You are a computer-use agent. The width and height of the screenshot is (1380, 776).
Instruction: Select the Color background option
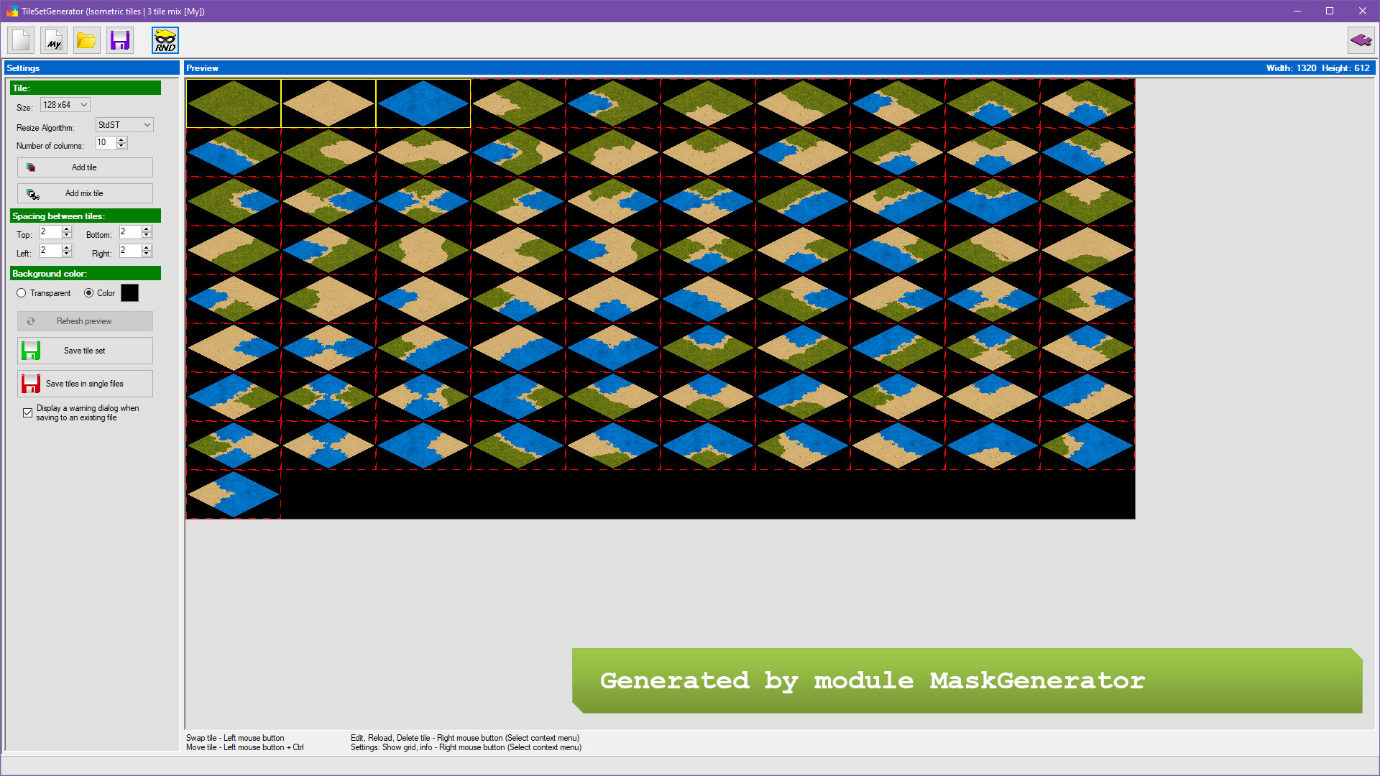tap(88, 293)
